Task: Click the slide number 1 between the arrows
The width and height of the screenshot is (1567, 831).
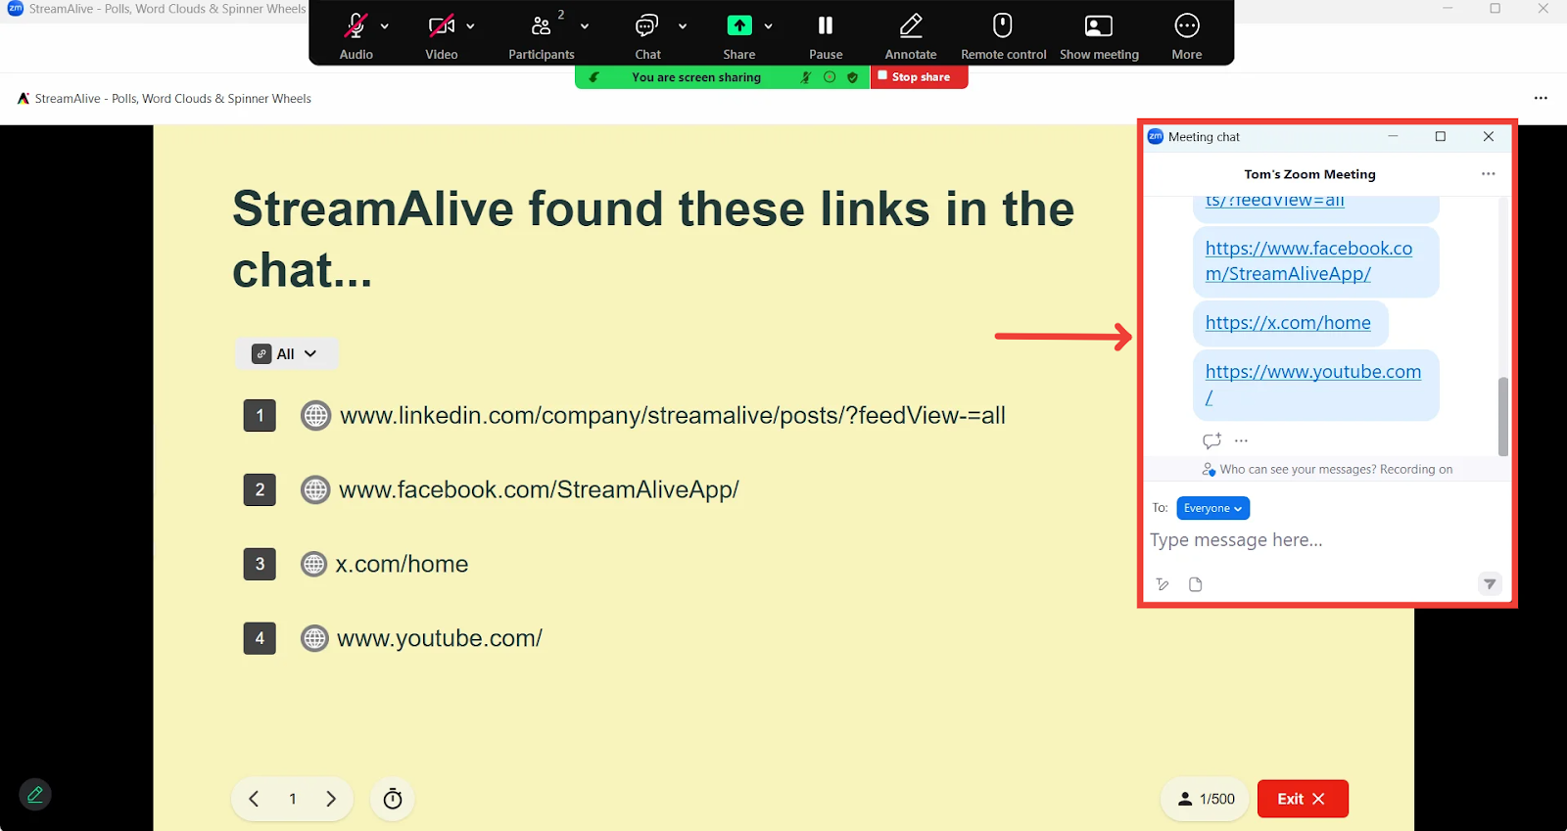Action: tap(292, 799)
